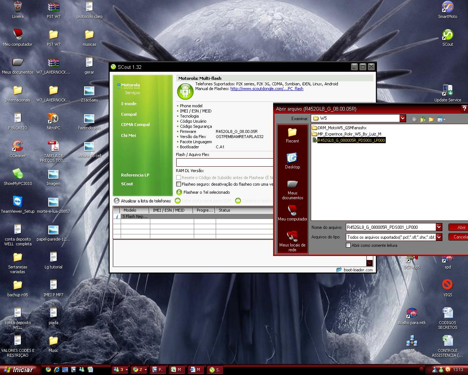This screenshot has height=375, width=468.
Task: Open the scoutdongle.com flash manual link
Action: point(267,89)
